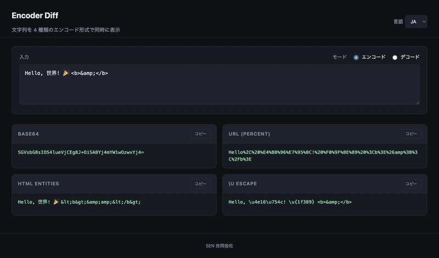This screenshot has height=258, width=439.
Task: Click inside the 入力 text area
Action: click(x=219, y=84)
